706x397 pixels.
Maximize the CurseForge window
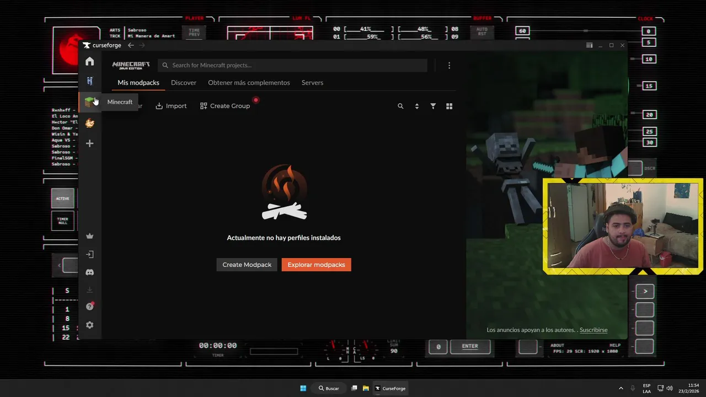611,45
